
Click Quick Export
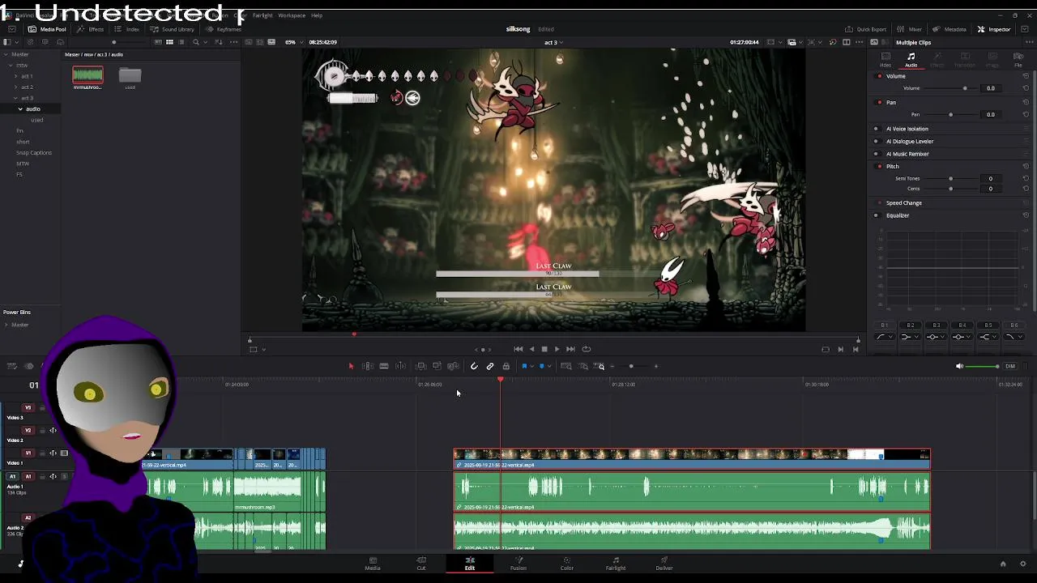866,29
